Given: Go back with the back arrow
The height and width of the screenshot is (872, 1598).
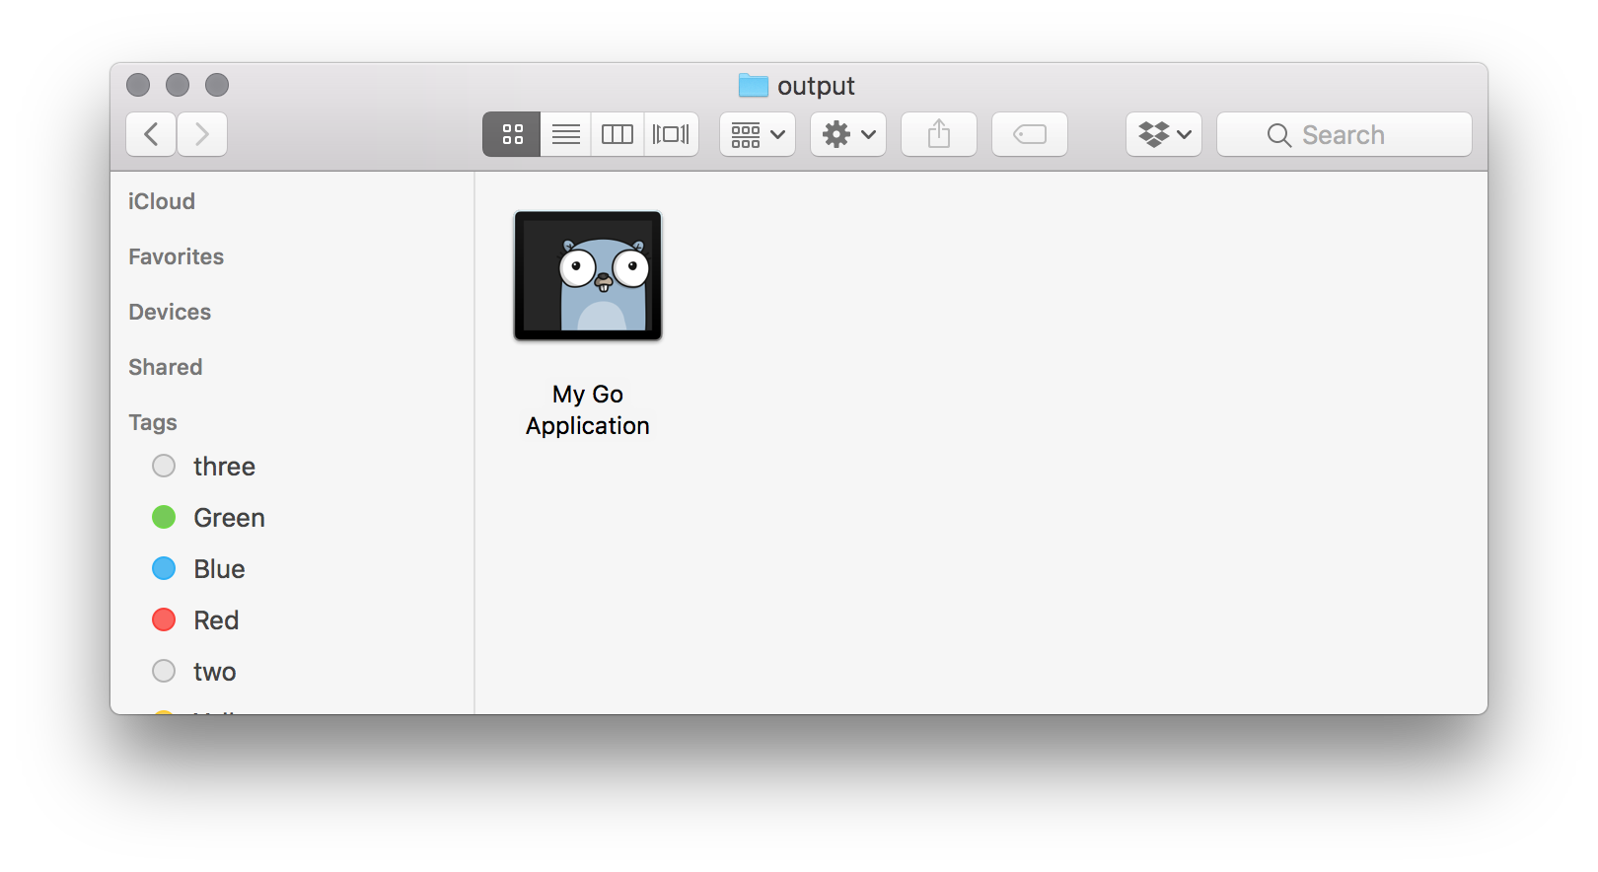Looking at the screenshot, I should click(x=150, y=134).
